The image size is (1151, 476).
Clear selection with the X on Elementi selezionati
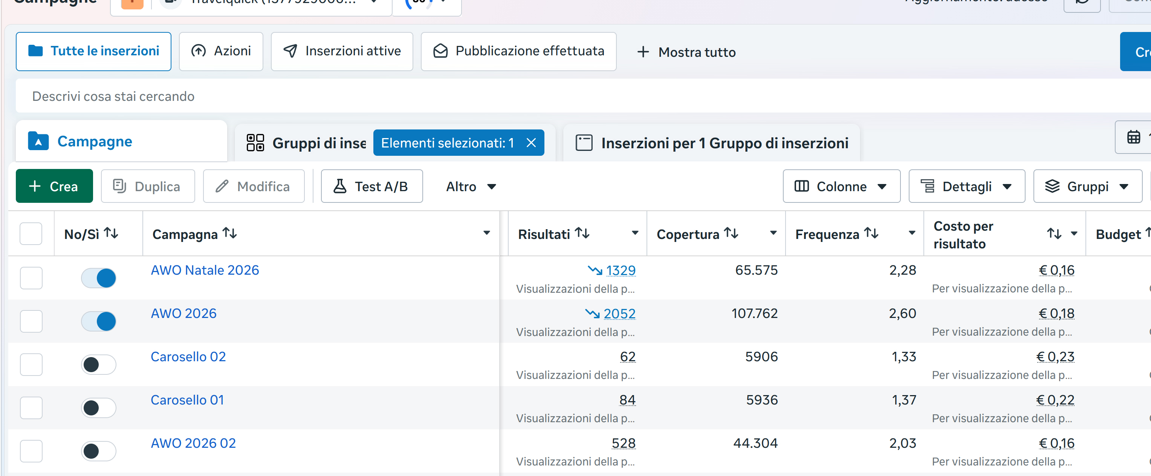tap(531, 143)
